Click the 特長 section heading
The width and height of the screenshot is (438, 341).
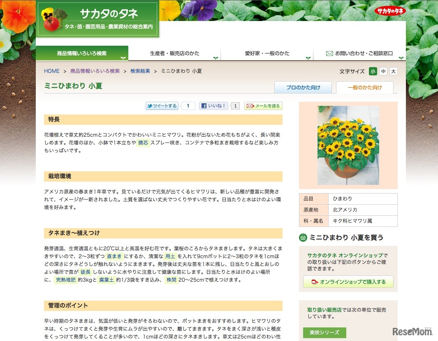pos(163,119)
